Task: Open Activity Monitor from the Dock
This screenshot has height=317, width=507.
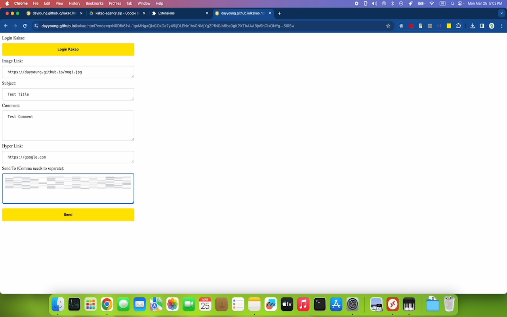Action: click(x=74, y=304)
